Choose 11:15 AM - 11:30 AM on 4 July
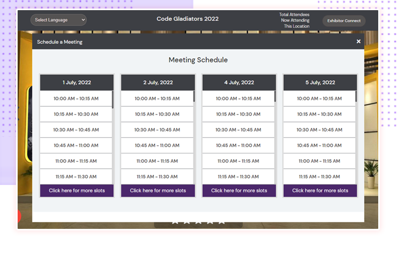Image resolution: width=406 pixels, height=262 pixels. point(238,176)
